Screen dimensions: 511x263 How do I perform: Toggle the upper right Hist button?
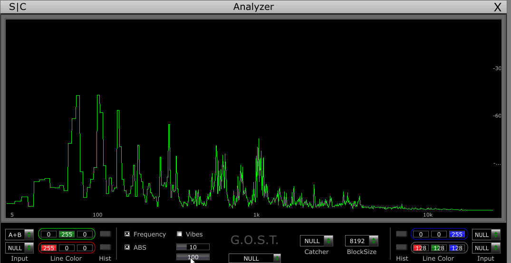click(402, 234)
